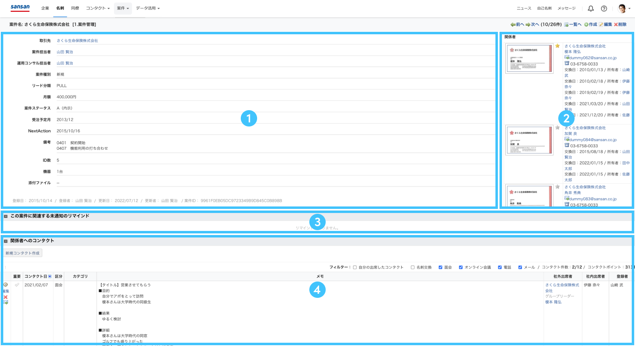Edit this deal with 編集 pencil

pyautogui.click(x=606, y=24)
